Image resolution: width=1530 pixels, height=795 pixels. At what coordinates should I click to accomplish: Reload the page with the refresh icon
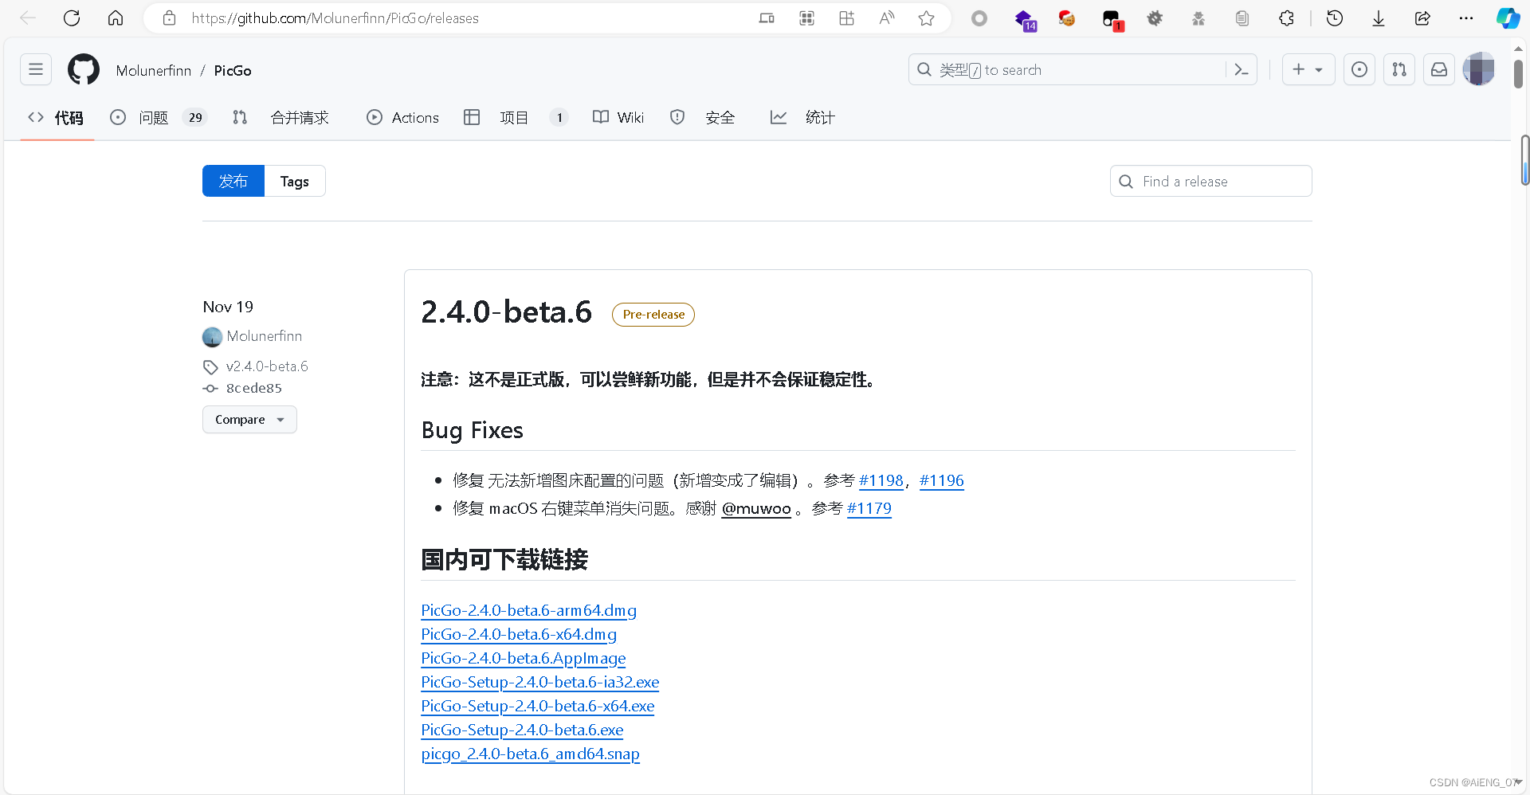(x=72, y=18)
